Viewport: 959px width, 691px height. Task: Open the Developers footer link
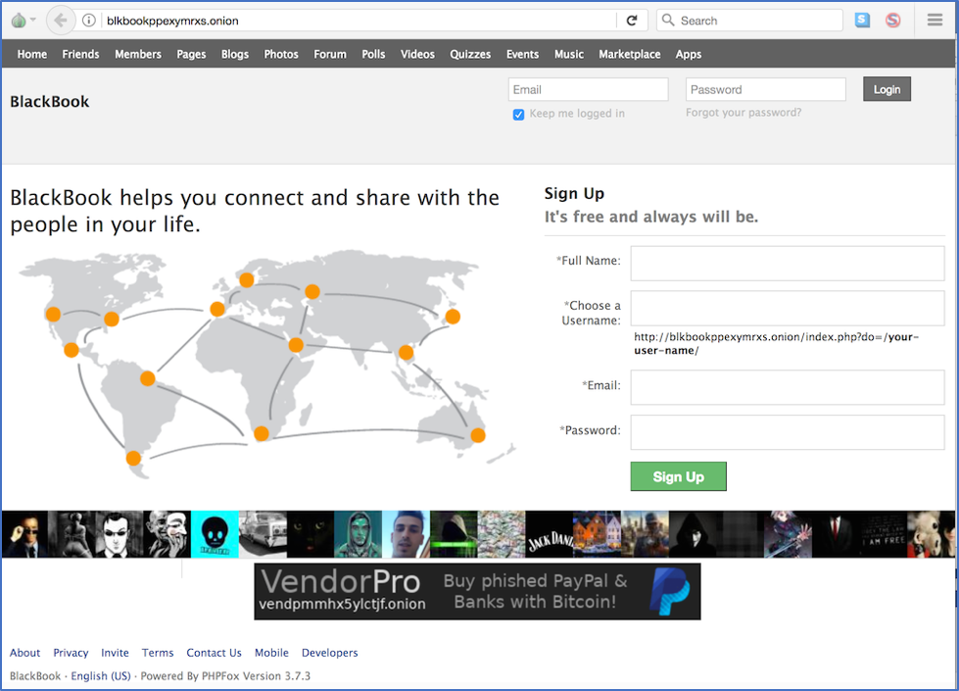click(330, 653)
